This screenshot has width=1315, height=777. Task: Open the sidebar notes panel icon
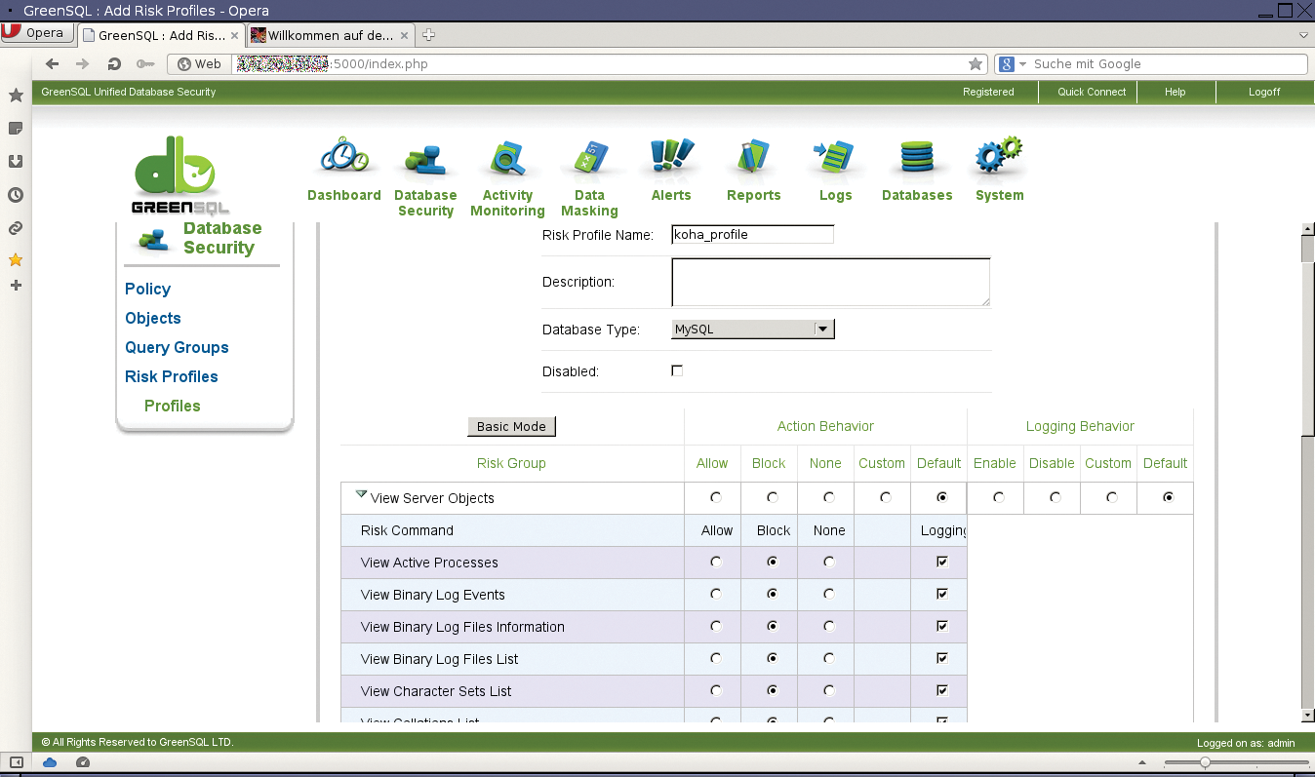16,129
